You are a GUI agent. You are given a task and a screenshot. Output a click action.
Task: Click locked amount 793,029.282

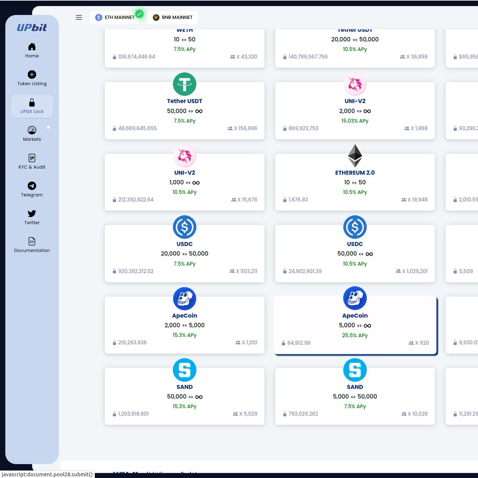click(x=304, y=414)
